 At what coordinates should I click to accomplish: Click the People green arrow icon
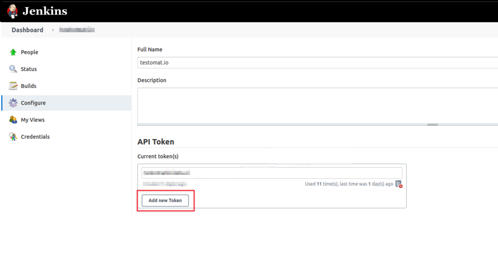tap(13, 52)
